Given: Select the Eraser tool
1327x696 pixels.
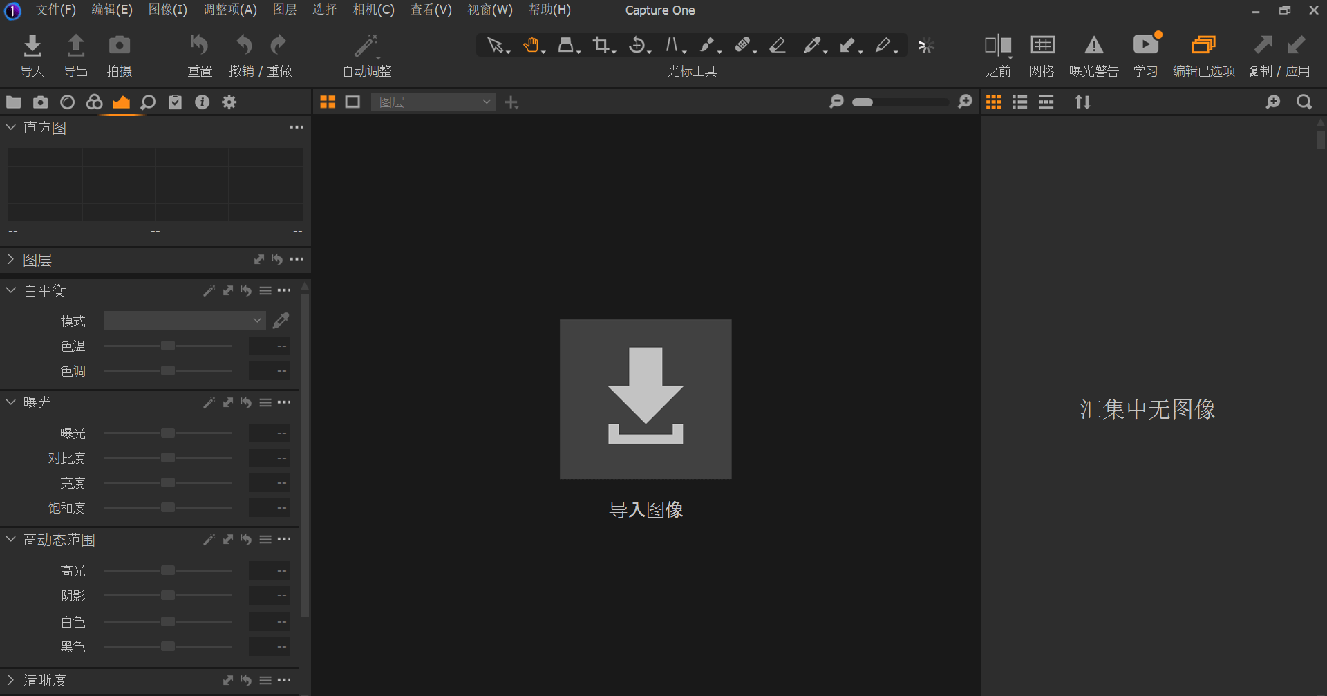Looking at the screenshot, I should [x=777, y=44].
